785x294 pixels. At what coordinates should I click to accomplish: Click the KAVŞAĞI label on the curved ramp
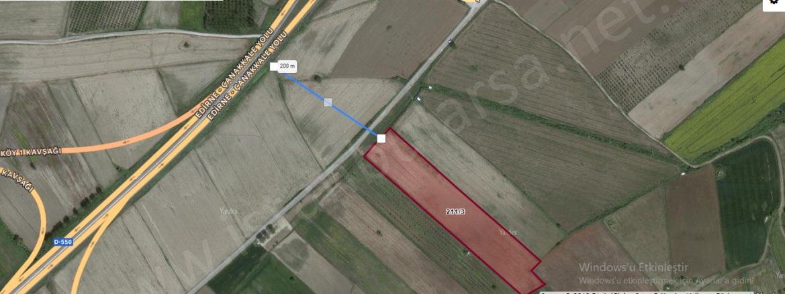pos(17,181)
